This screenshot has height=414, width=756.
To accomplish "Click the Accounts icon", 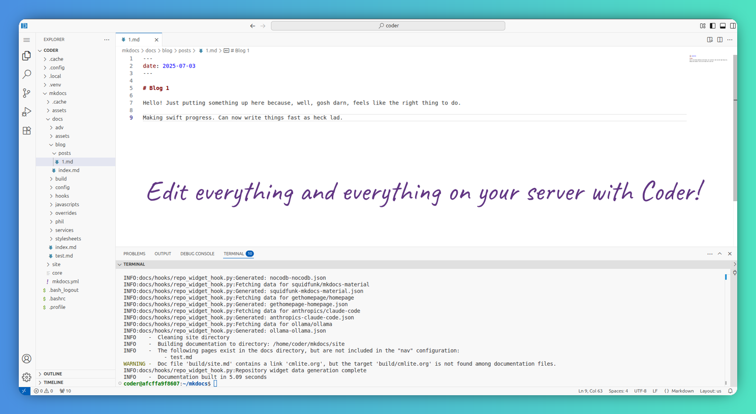I will pyautogui.click(x=27, y=359).
